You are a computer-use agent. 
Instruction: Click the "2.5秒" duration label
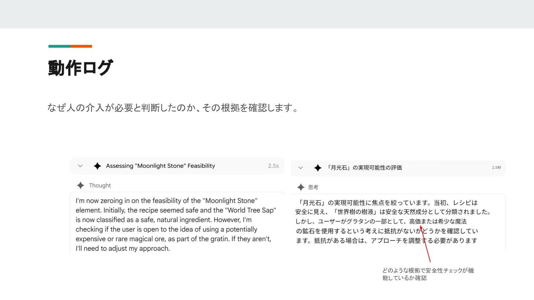click(x=496, y=168)
